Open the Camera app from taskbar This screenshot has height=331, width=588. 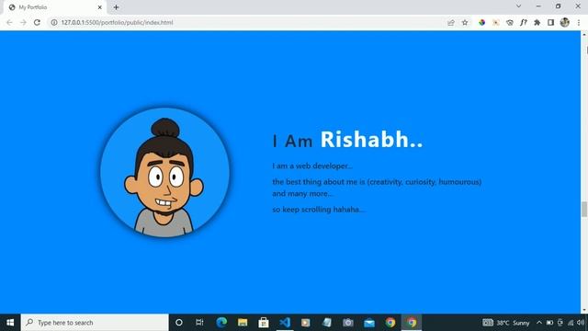point(348,323)
